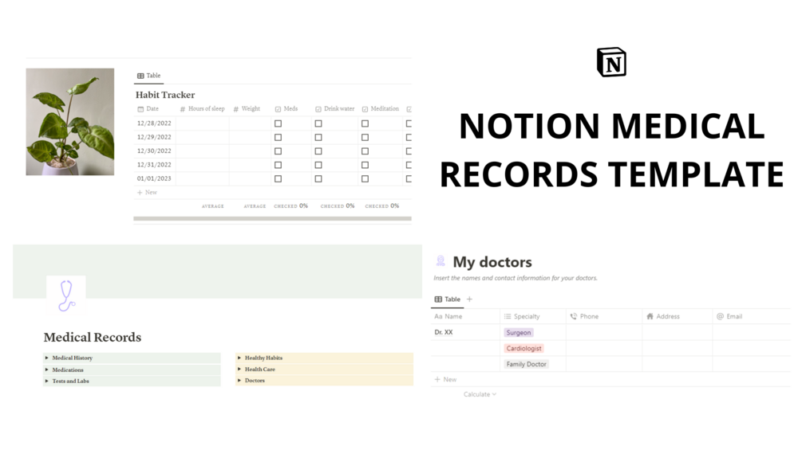Open the Calculate dropdown in My doctors

[480, 394]
